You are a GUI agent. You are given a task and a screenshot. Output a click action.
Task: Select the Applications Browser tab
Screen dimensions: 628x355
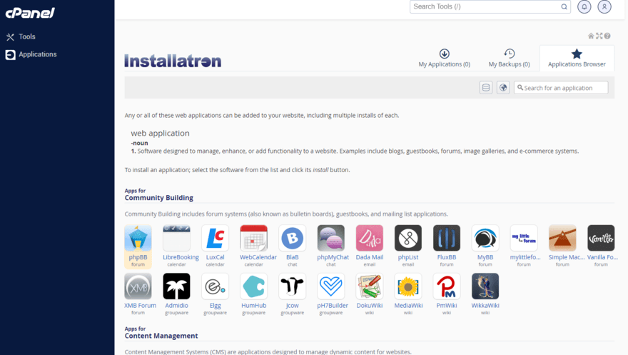pos(577,59)
